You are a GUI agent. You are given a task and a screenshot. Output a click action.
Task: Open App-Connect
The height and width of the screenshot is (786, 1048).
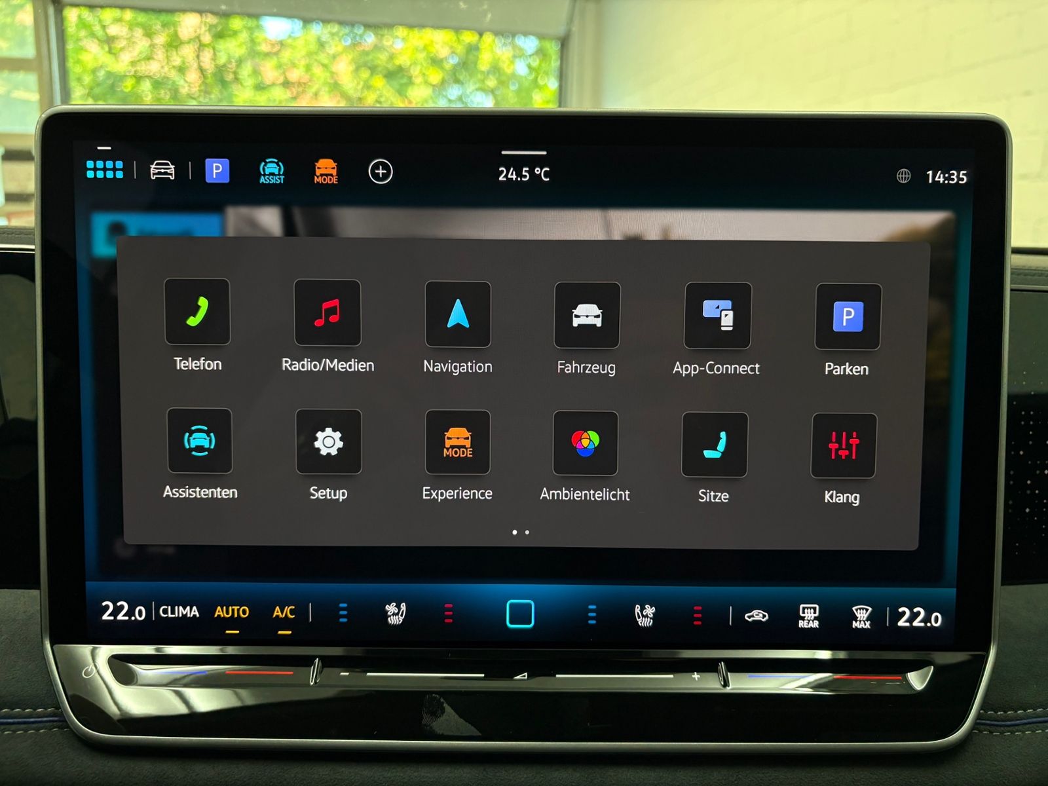tap(717, 316)
